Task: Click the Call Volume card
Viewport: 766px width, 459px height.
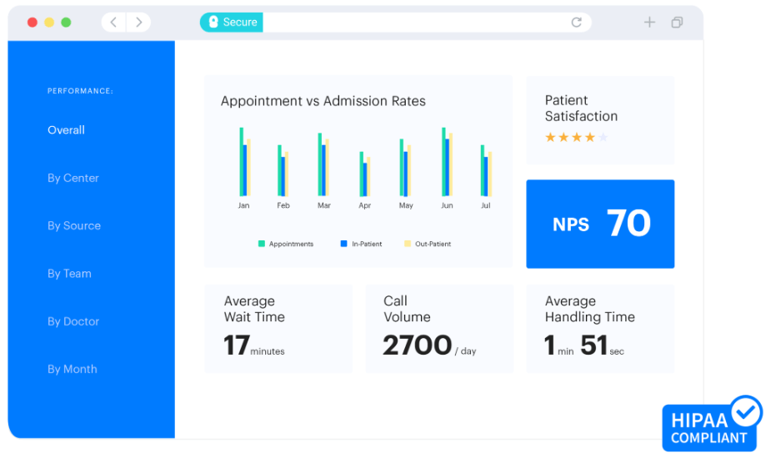Action: click(x=438, y=328)
